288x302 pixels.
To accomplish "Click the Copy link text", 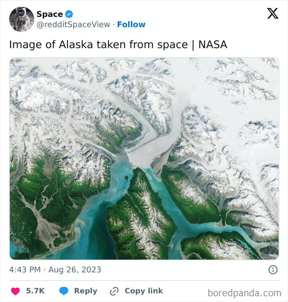I will [x=144, y=291].
